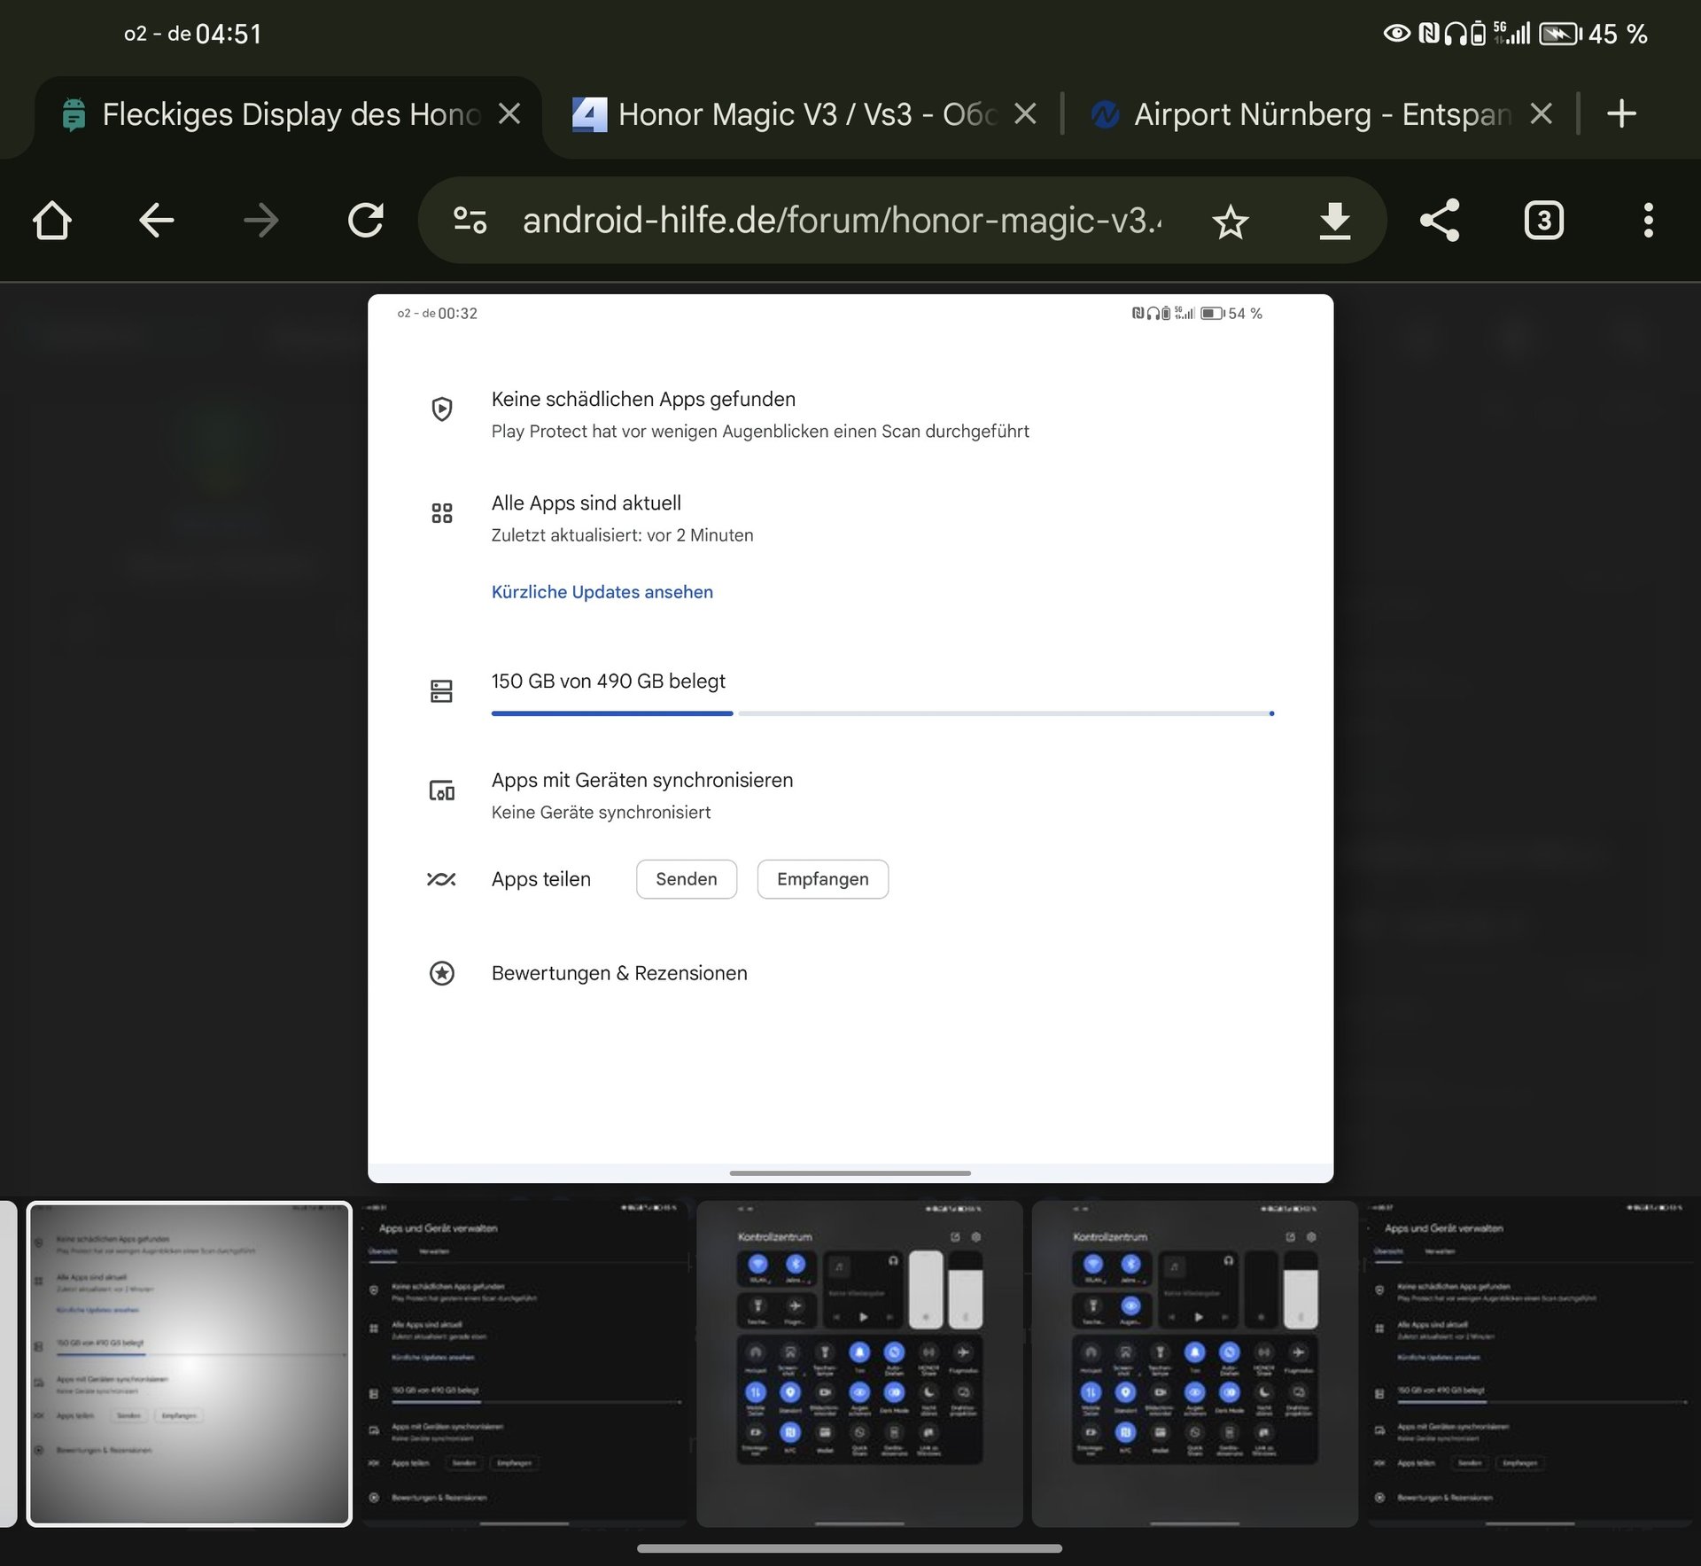Tap the share icon in the toolbar
This screenshot has height=1566, width=1701.
[x=1439, y=221]
